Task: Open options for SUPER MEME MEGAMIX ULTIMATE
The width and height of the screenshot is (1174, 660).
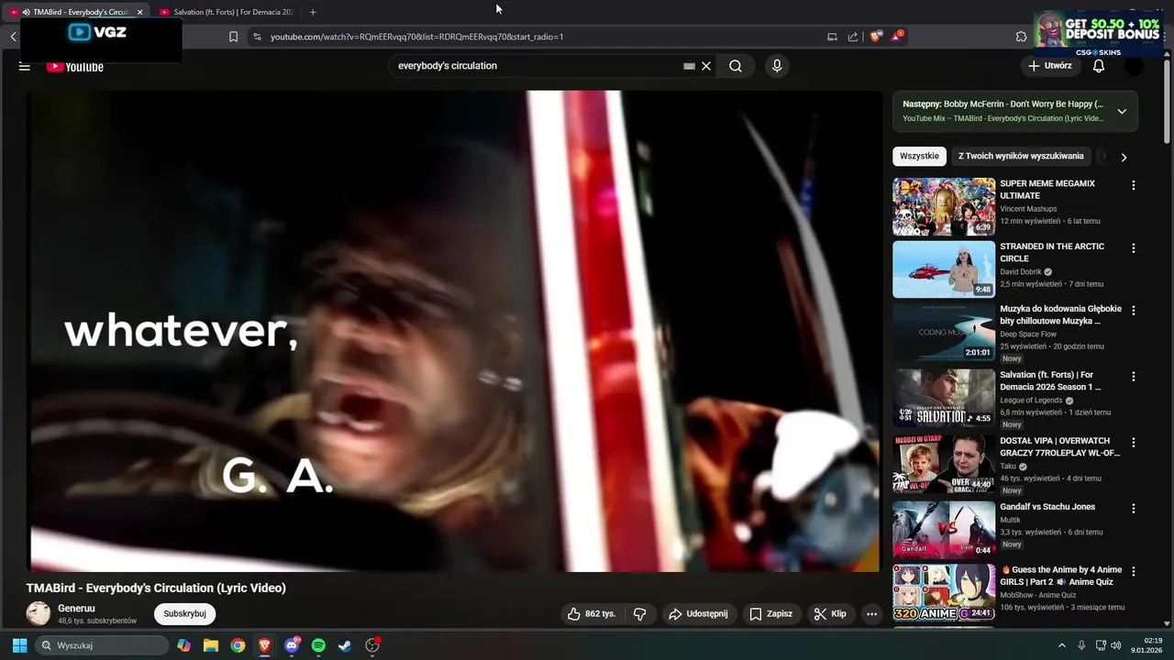Action: tap(1134, 185)
